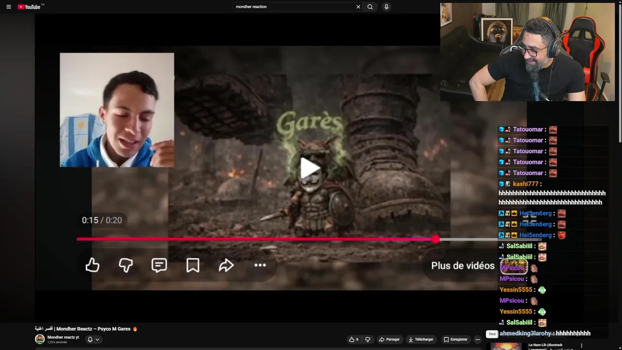Click the 'Garès' title in the video

pos(310,122)
